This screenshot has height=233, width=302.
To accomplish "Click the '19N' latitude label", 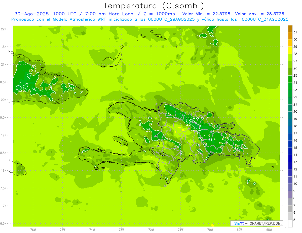I will 4,135.
